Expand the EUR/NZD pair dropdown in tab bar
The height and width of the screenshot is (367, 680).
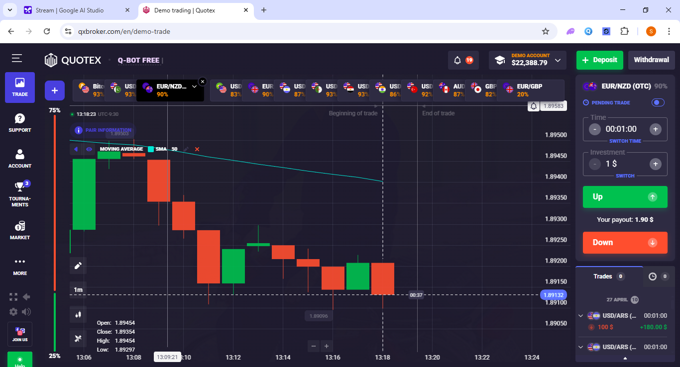pyautogui.click(x=194, y=86)
